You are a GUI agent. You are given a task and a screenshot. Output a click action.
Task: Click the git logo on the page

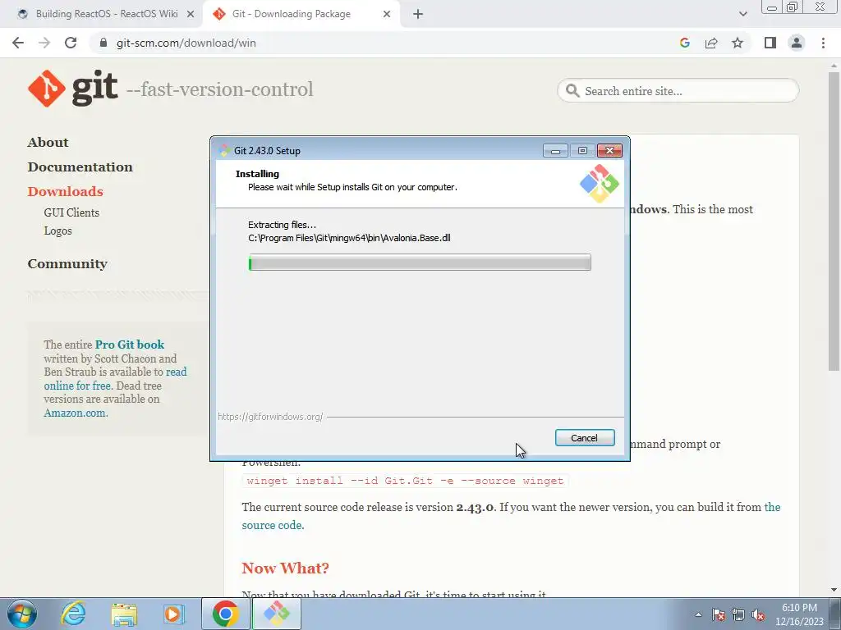tap(72, 89)
